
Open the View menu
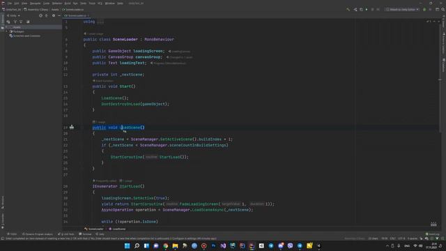(x=24, y=3)
